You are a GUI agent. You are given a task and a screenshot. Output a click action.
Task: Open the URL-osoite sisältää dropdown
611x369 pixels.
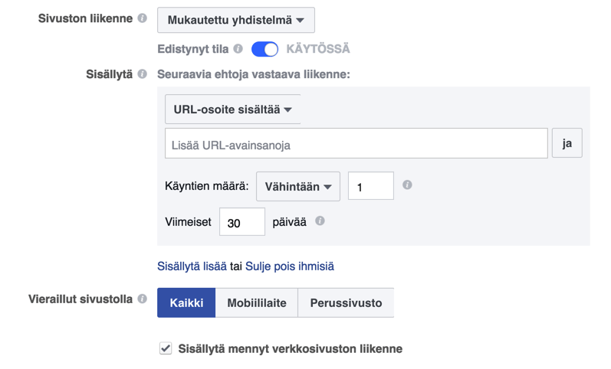tap(232, 109)
